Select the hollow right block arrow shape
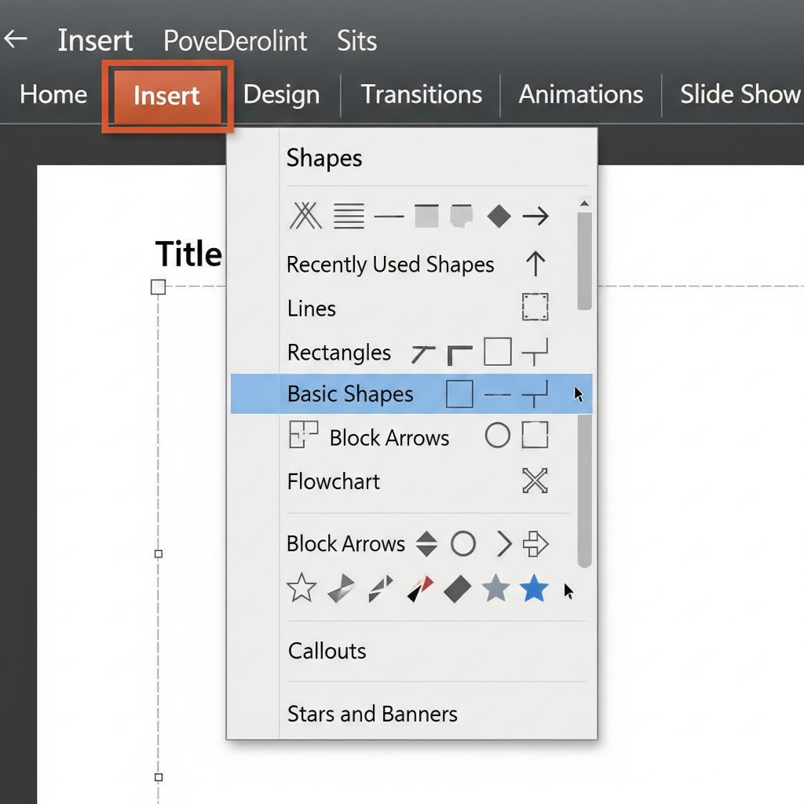 point(535,543)
